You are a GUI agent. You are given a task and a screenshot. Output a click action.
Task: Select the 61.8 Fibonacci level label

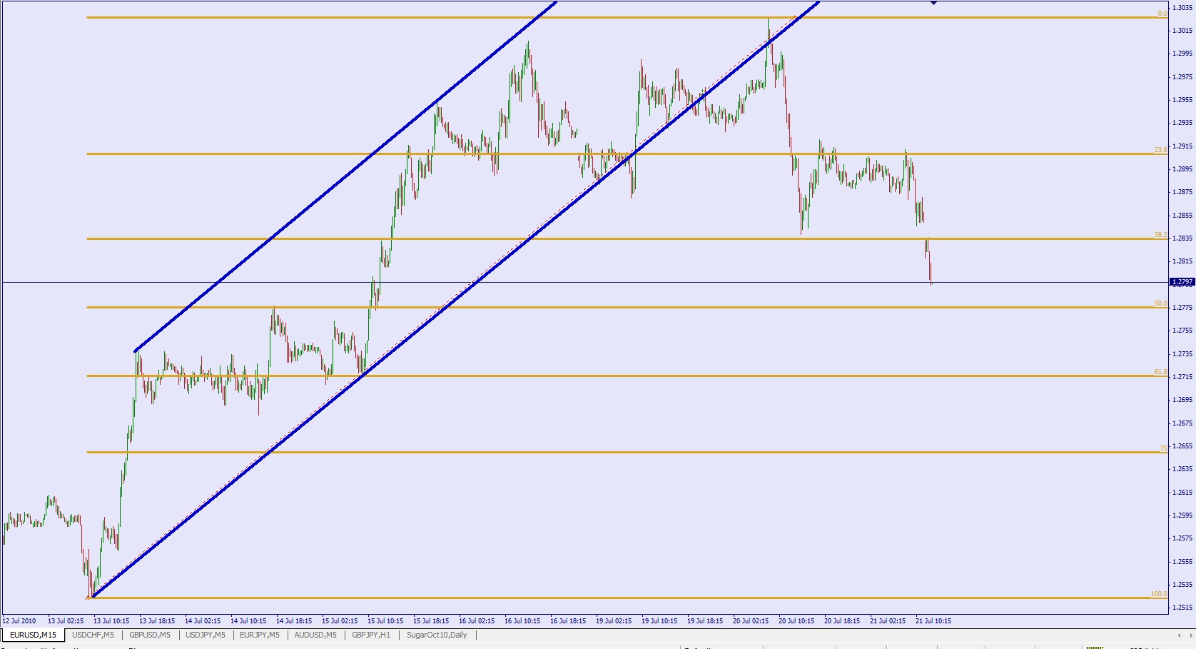[1160, 372]
